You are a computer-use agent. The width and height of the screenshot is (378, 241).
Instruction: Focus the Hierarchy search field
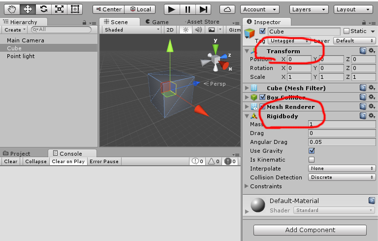[x=61, y=30]
